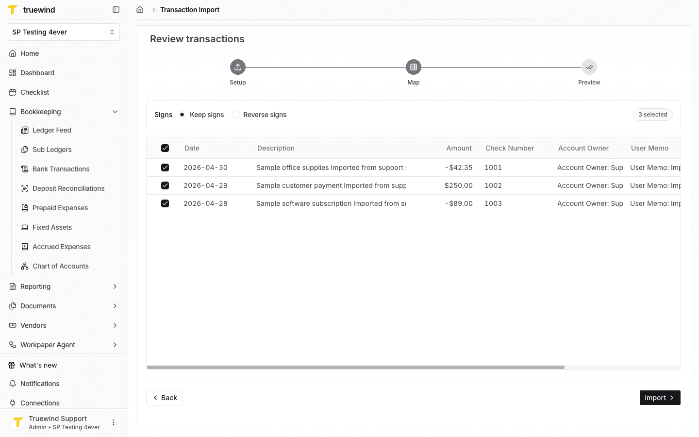Expand the Reporting section chevron
Viewport: 699px width, 437px height.
115,286
